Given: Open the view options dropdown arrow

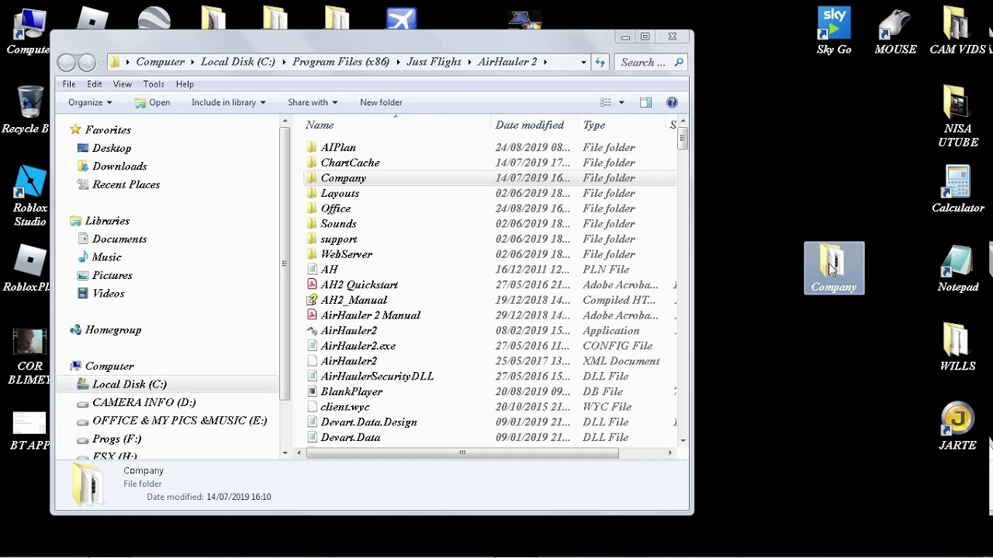Looking at the screenshot, I should tap(621, 102).
